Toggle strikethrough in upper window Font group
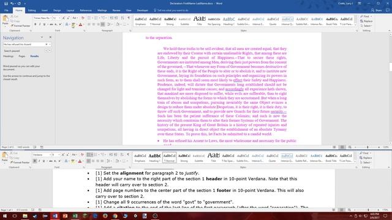392x220 pixels. [51, 24]
